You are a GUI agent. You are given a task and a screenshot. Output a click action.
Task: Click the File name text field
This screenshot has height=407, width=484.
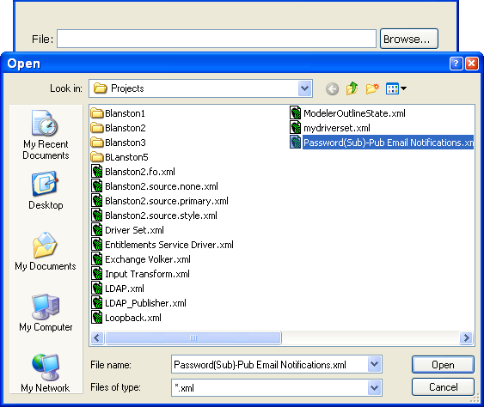coord(269,364)
